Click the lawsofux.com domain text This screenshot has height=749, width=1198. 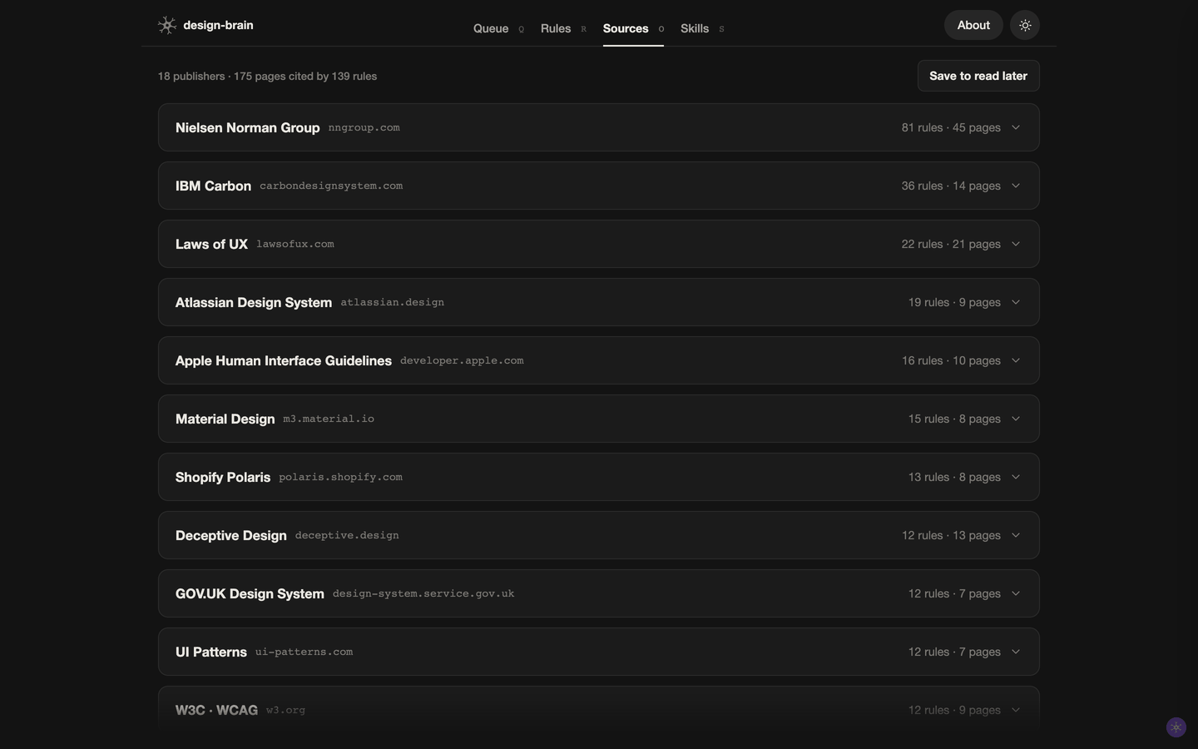coord(295,244)
